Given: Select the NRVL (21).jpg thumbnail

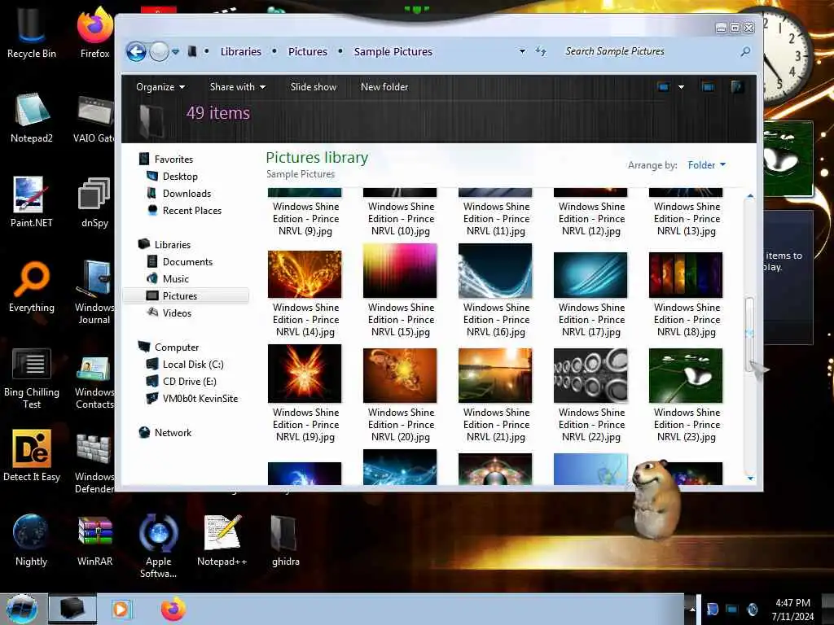Looking at the screenshot, I should tap(495, 375).
